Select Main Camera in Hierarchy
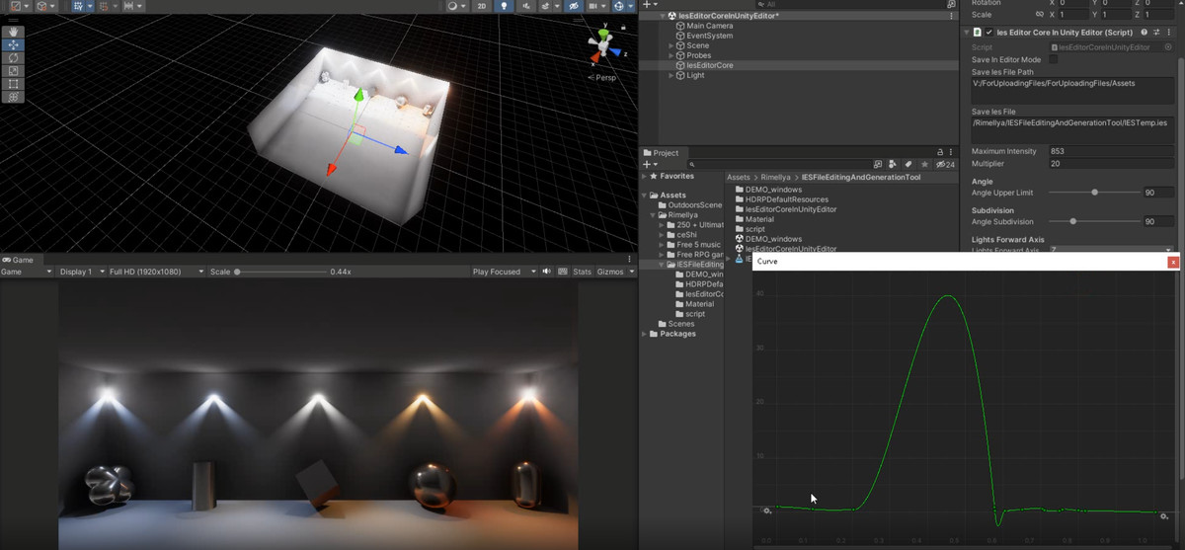 click(x=709, y=26)
